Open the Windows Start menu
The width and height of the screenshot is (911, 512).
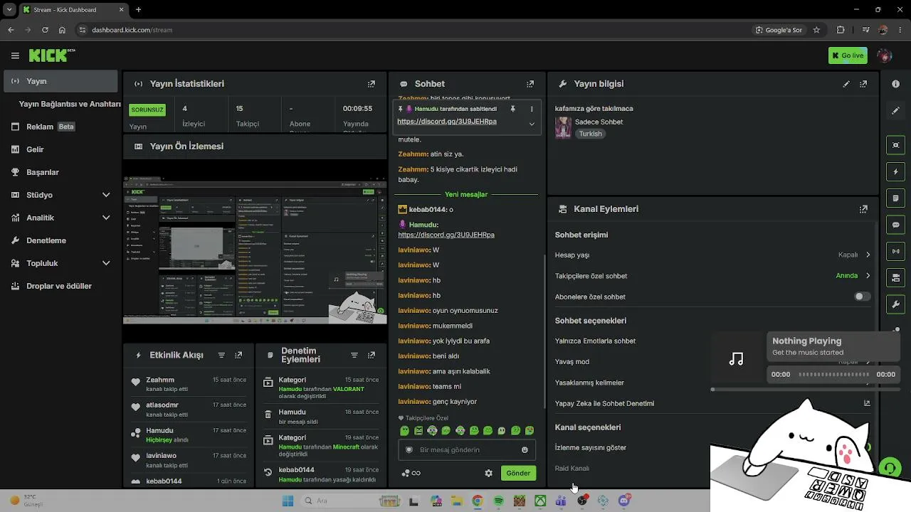[x=288, y=501]
